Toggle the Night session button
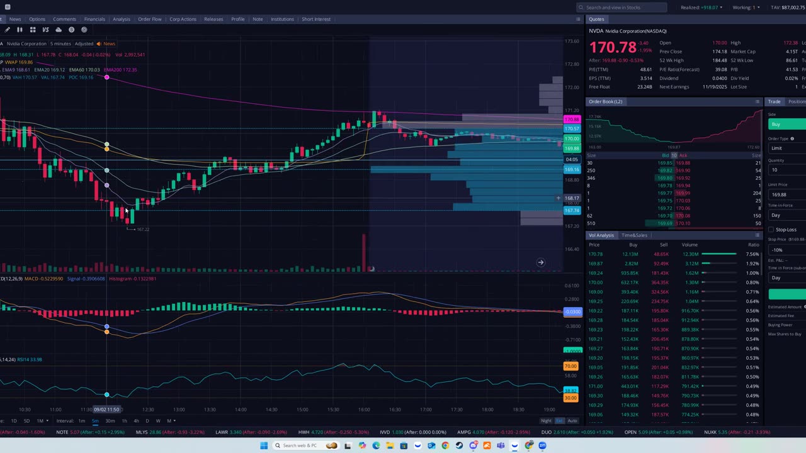Screen dimensions: 806x453 click(546, 421)
